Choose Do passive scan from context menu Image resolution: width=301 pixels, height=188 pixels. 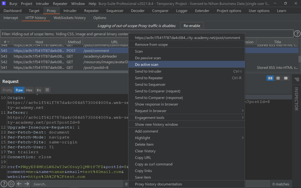click(x=186, y=58)
